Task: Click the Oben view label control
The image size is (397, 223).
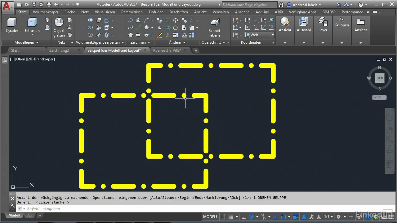Action: pyautogui.click(x=21, y=59)
